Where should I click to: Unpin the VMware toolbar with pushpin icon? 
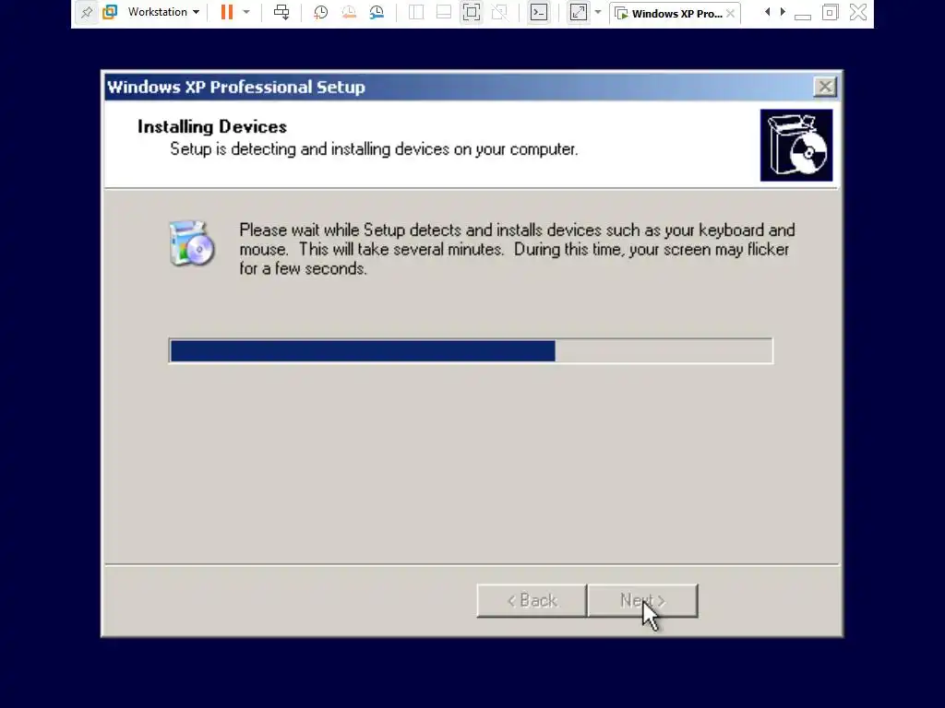[87, 12]
